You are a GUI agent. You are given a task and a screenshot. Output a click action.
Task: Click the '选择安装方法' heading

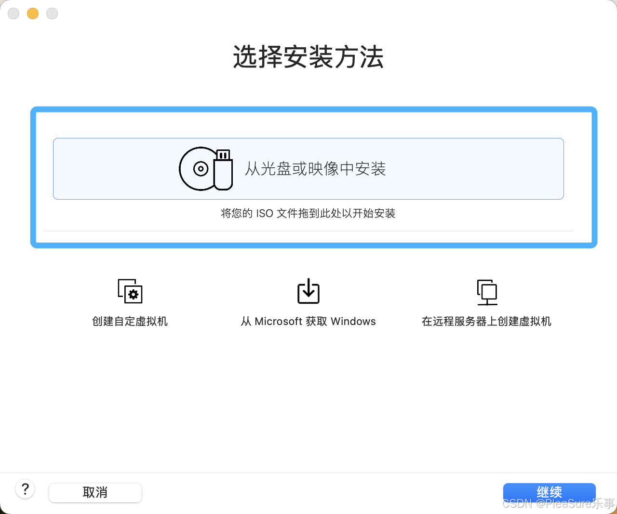(x=308, y=57)
